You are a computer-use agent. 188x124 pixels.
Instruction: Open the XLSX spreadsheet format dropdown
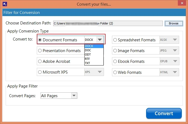169,40
